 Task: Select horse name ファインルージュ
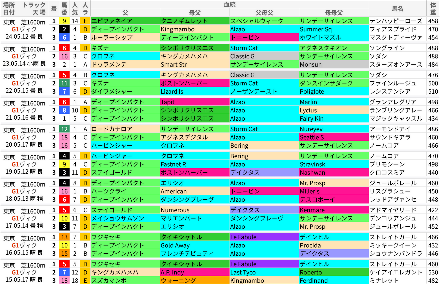pyautogui.click(x=397, y=83)
